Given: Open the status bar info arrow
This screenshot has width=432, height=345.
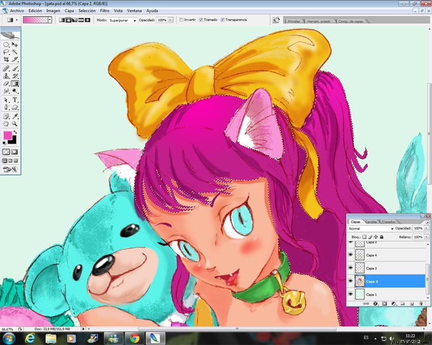Looking at the screenshot, I should click(83, 329).
